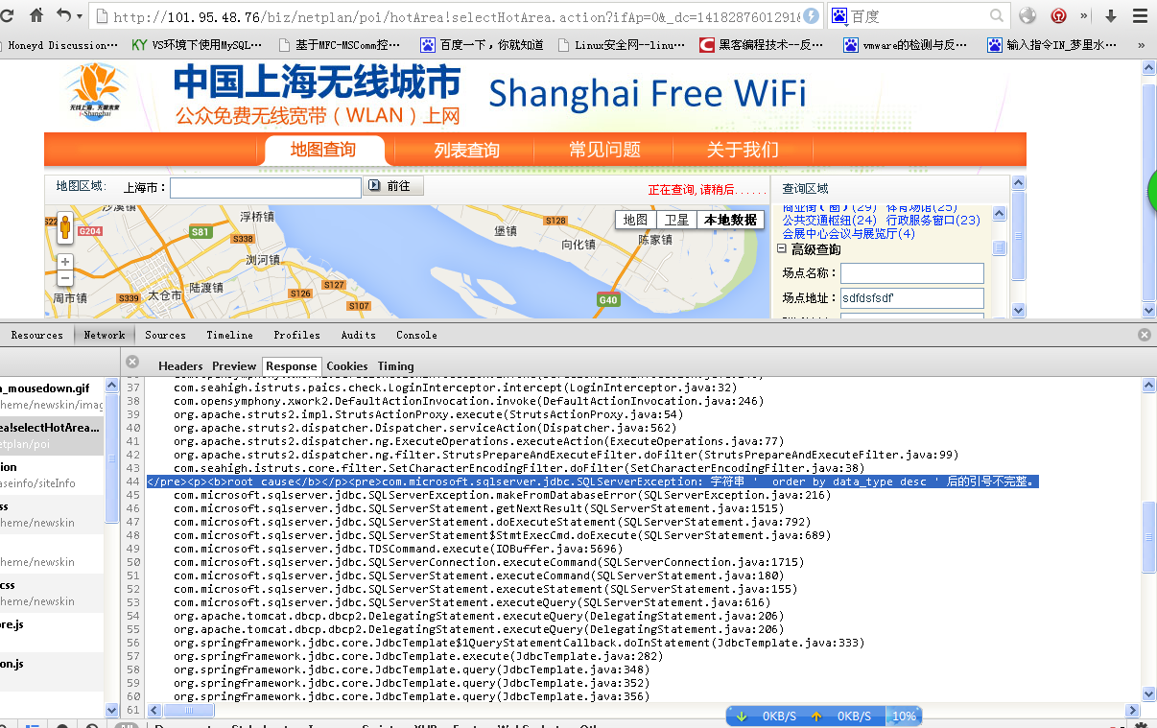Click the blue lightning icon in address bar
This screenshot has width=1157, height=728.
811,16
